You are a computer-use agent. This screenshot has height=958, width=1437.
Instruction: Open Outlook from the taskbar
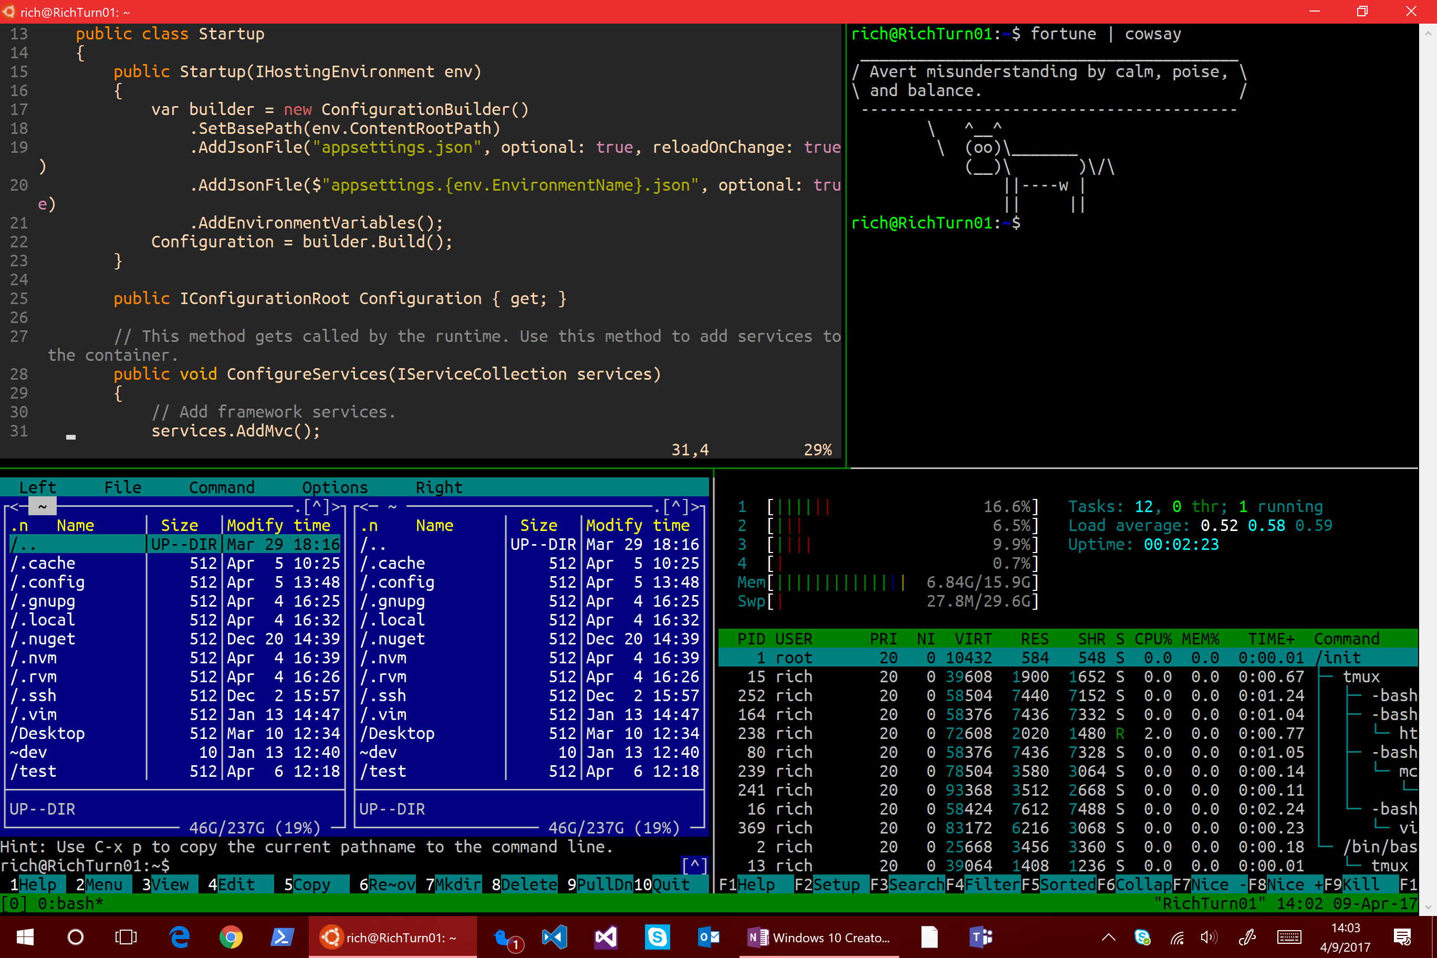coord(708,937)
